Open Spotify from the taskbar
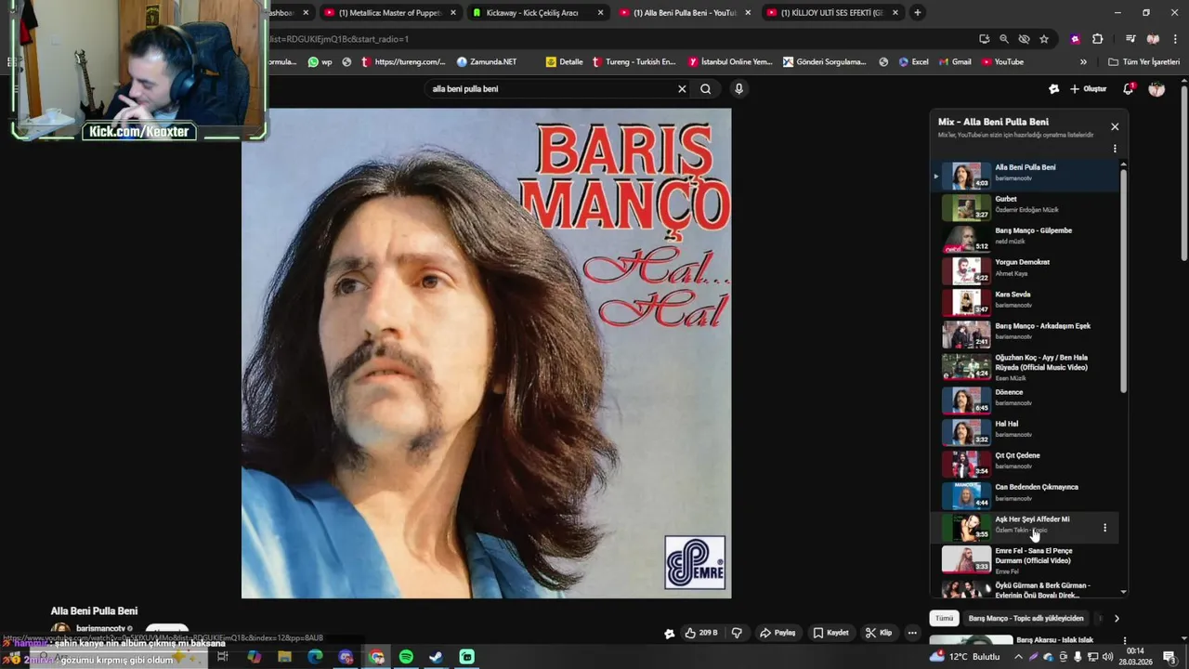Image resolution: width=1189 pixels, height=669 pixels. pos(406,657)
